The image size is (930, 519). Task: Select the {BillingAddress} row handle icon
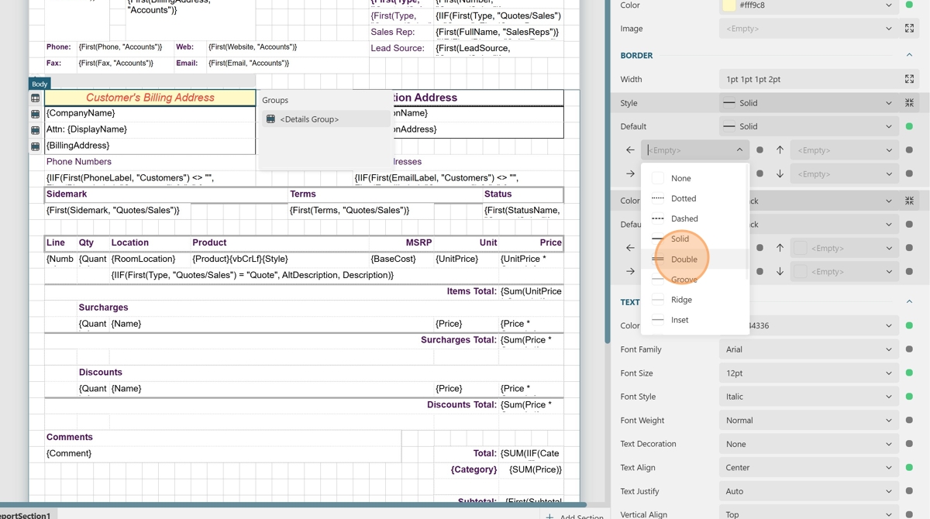[35, 146]
